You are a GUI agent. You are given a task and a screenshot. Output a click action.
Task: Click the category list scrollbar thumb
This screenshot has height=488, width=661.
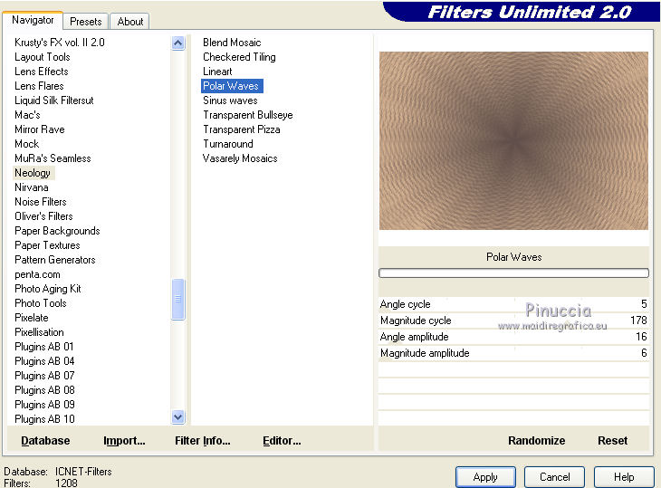click(x=177, y=299)
